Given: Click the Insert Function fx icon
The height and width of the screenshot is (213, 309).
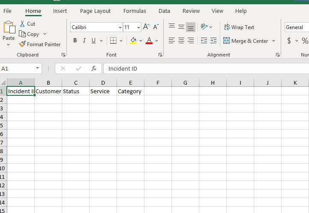Looking at the screenshot, I should coord(94,68).
